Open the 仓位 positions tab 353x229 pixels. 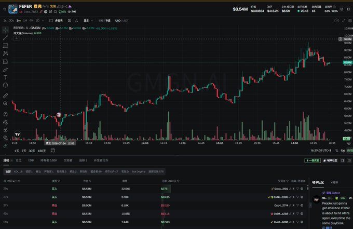tap(19, 160)
